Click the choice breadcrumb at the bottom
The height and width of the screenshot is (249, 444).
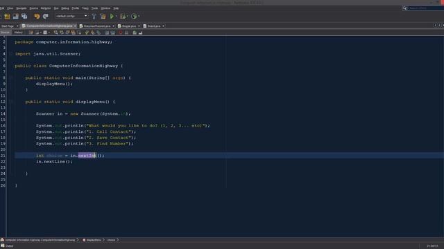(111, 240)
